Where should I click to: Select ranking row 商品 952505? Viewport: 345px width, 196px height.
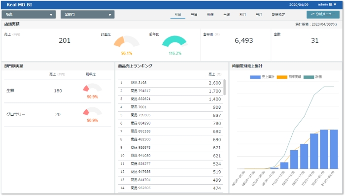[171, 188]
